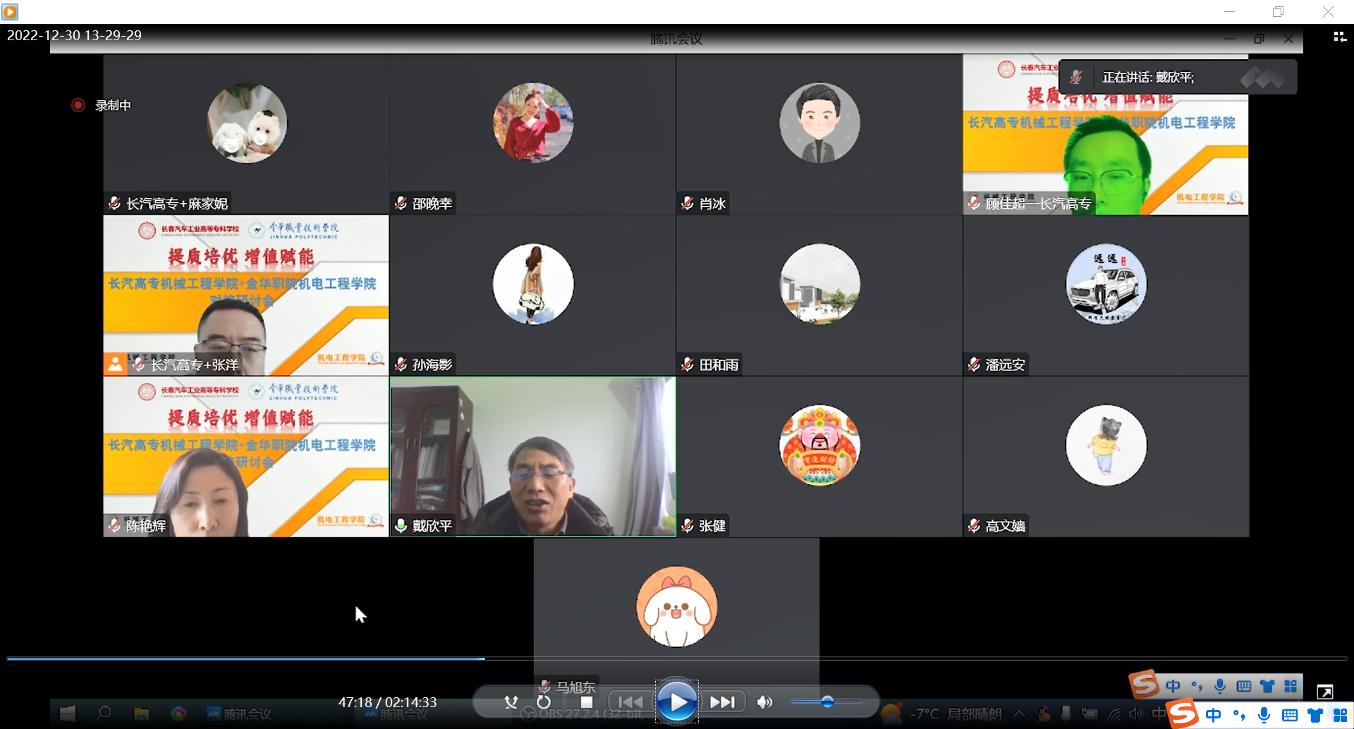Click the elapsed time 47:18 / 02:14:33
Screen dimensions: 1354x729
point(387,702)
